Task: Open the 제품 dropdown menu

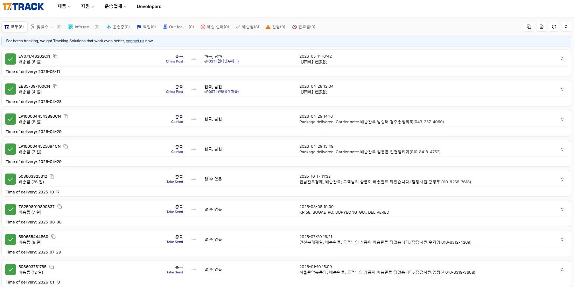Action: [64, 6]
